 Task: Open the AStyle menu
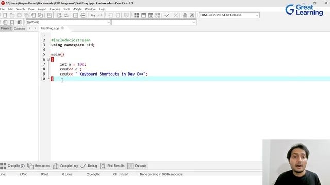tap(77, 9)
